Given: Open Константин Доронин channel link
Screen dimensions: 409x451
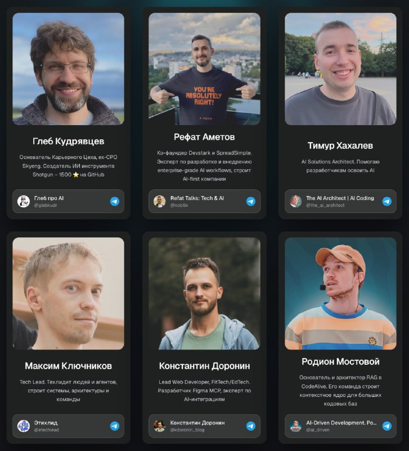Looking at the screenshot, I should (x=204, y=426).
